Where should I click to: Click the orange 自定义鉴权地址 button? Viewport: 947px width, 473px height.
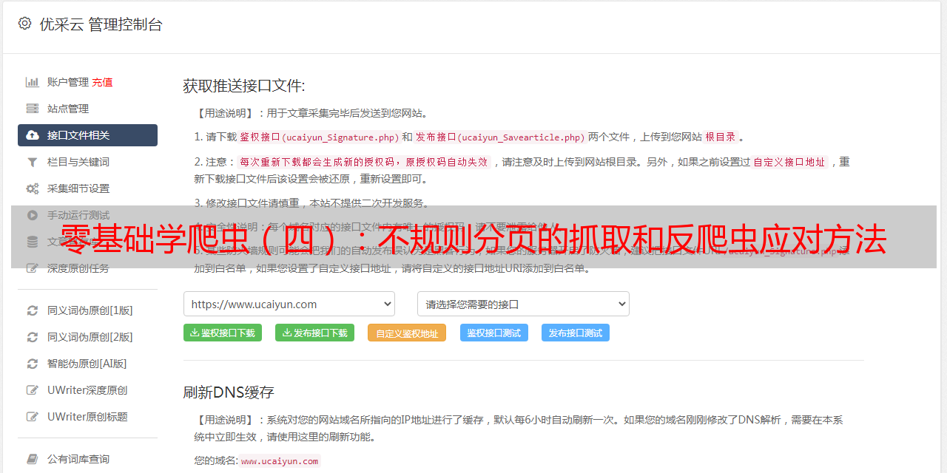coord(407,333)
